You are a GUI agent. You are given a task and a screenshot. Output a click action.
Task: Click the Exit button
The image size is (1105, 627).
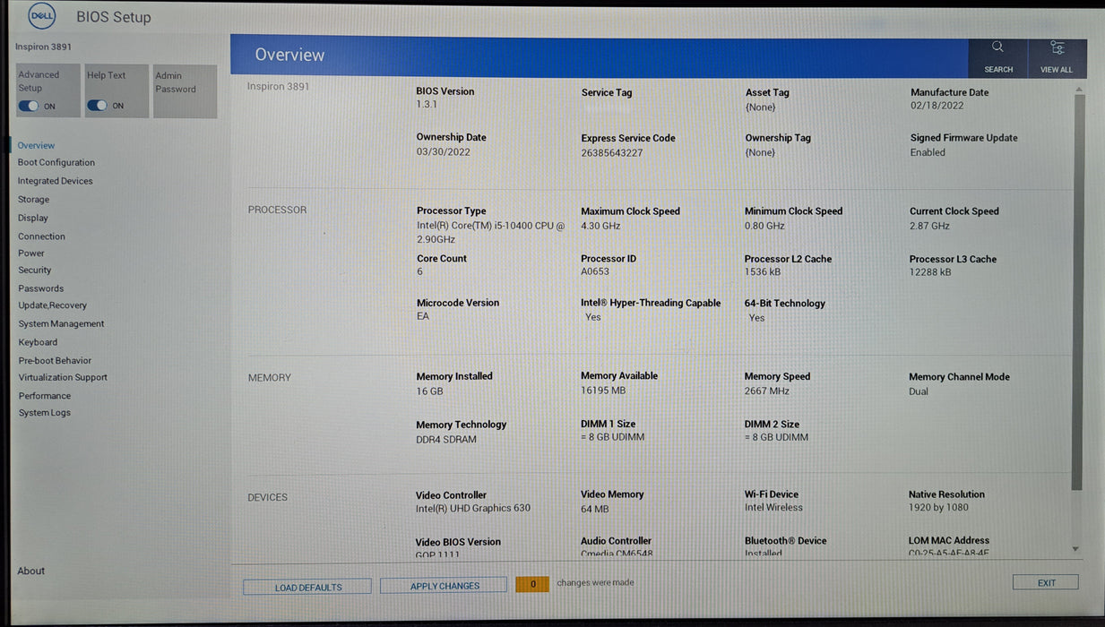[1046, 582]
